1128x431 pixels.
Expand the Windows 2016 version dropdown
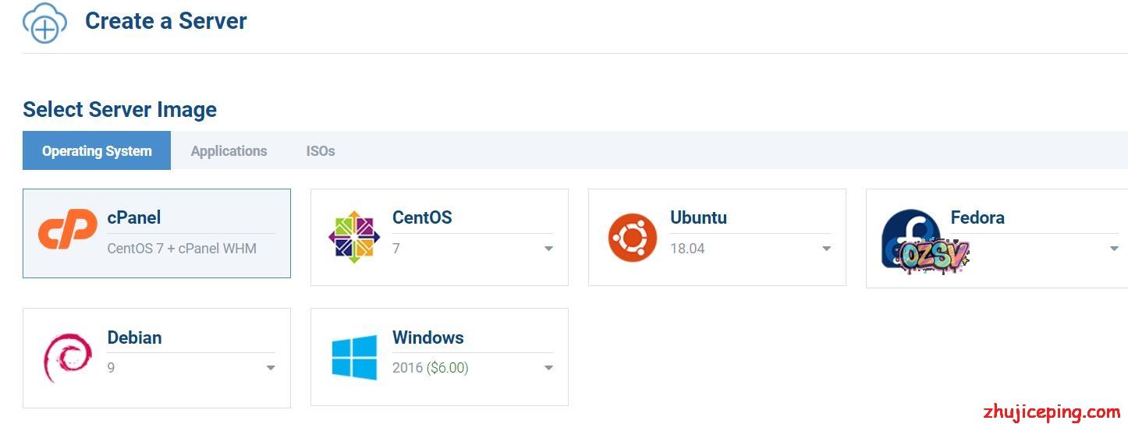[x=548, y=368]
